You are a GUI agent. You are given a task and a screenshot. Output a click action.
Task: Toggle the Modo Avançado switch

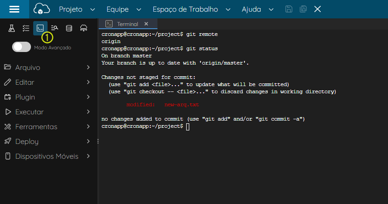point(22,47)
